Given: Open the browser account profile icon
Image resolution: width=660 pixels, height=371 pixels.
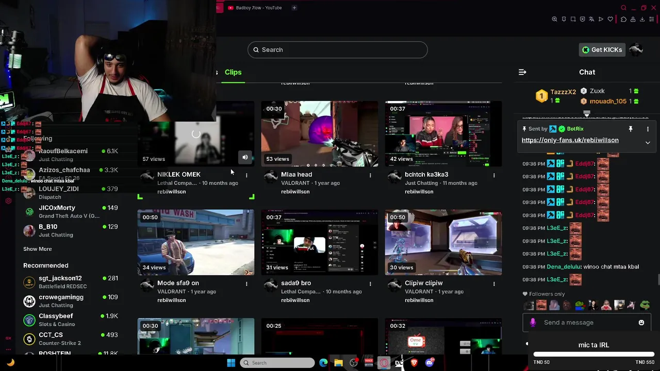Looking at the screenshot, I should click(633, 19).
